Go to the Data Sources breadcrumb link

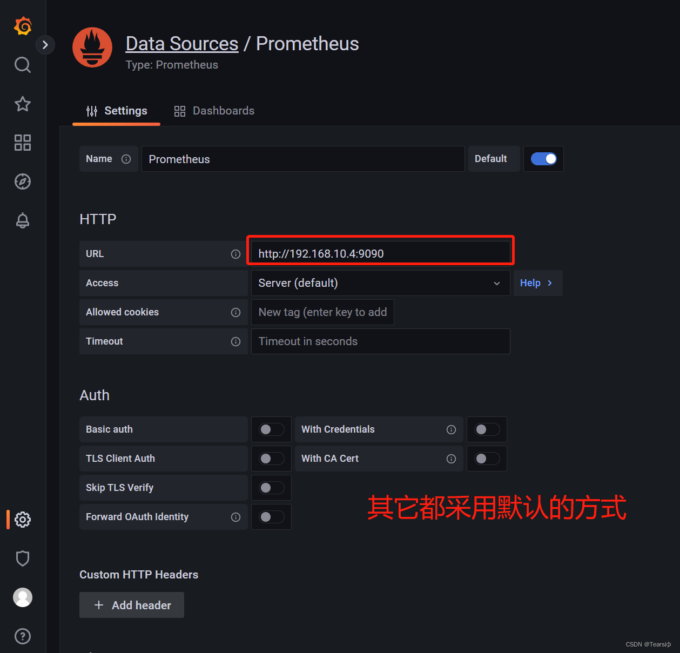[x=182, y=44]
